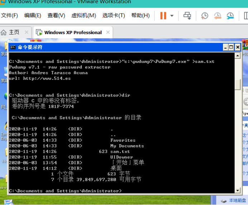The width and height of the screenshot is (248, 205).
Task: Click the 39,849,697,280 free bytes value
Action: pos(96,180)
